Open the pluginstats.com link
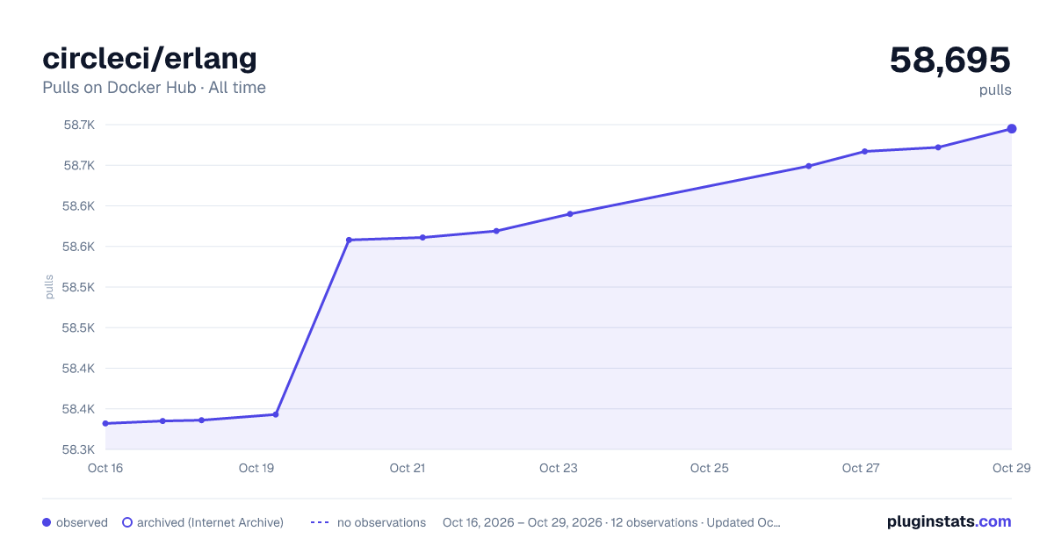 [949, 521]
